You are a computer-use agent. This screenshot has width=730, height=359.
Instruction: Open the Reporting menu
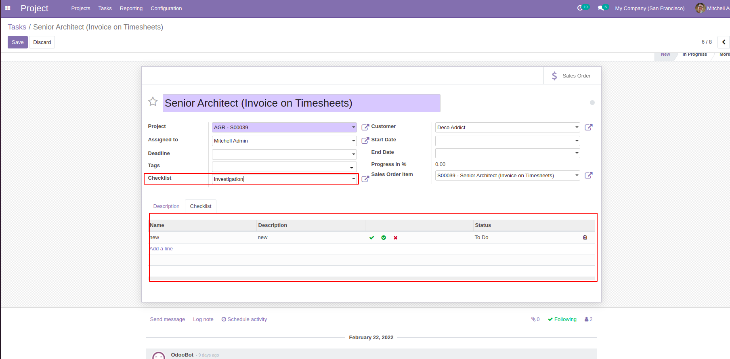[131, 8]
